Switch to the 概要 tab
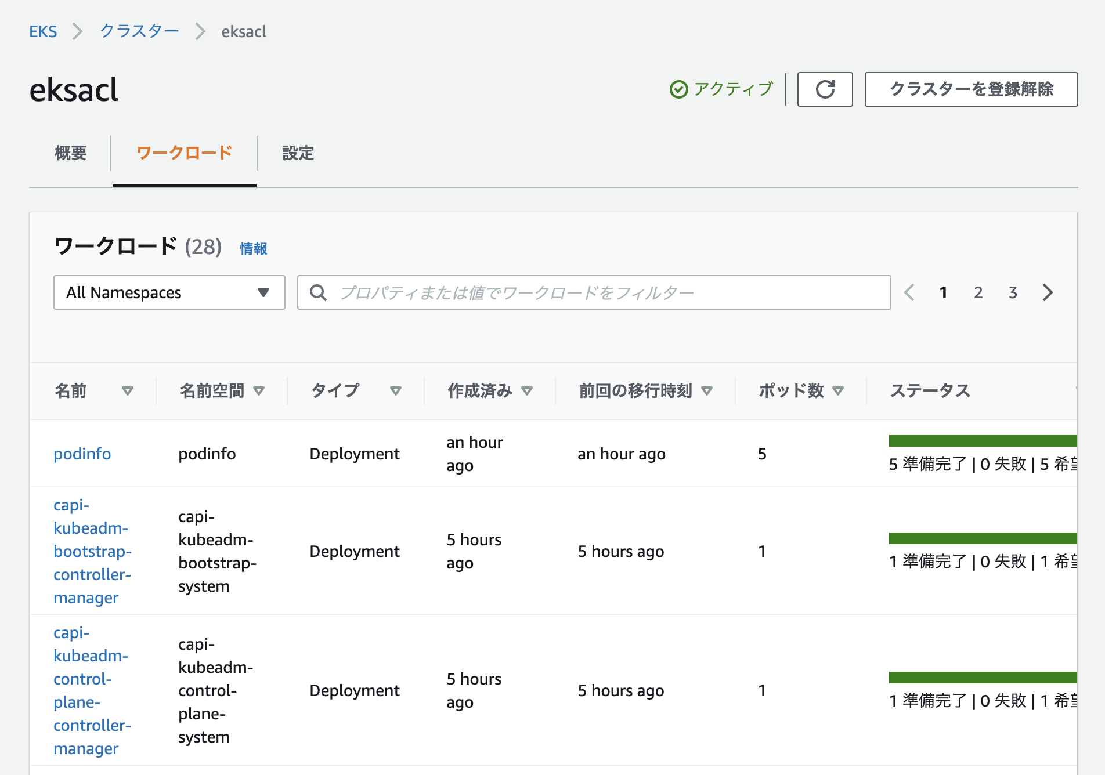The image size is (1105, 775). [x=70, y=153]
